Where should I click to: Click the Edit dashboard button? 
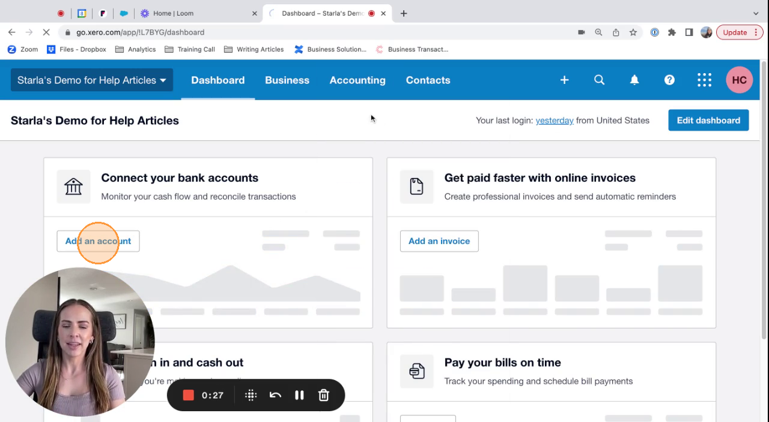pyautogui.click(x=708, y=120)
